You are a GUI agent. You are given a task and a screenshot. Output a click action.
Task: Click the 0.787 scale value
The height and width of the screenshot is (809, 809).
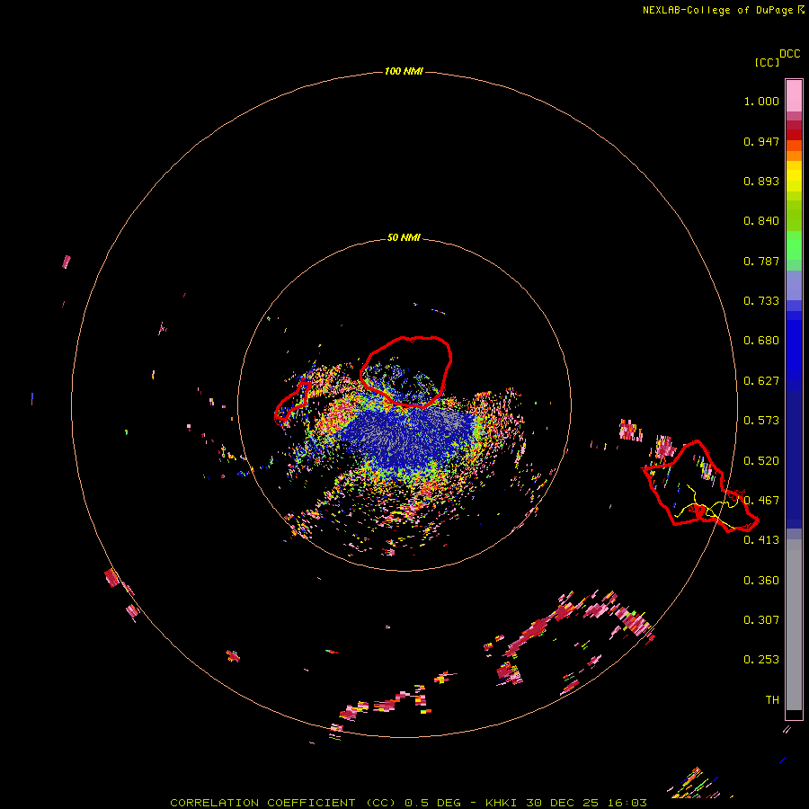(761, 261)
